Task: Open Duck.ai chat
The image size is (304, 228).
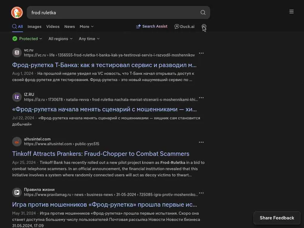Action: coord(184,26)
